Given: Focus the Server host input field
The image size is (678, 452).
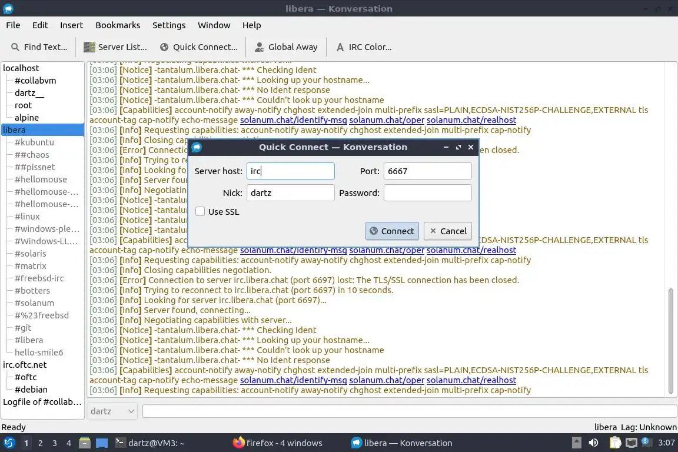Looking at the screenshot, I should tap(291, 171).
